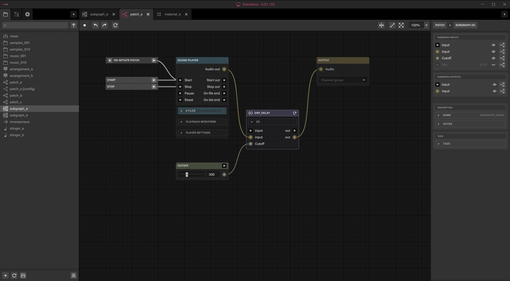Viewport: 510px width, 281px height.
Task: Click connect icon for Mix subgraph input
Action: (x=502, y=65)
